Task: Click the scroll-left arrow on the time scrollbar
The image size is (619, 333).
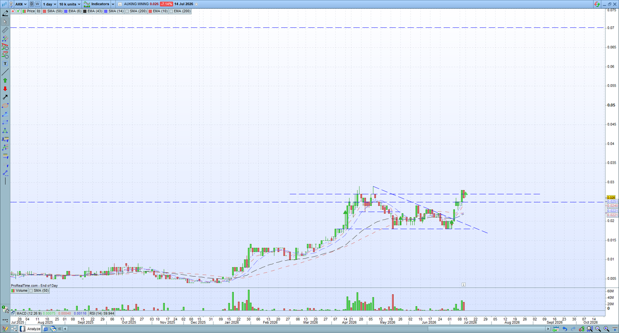Action: pos(65,329)
